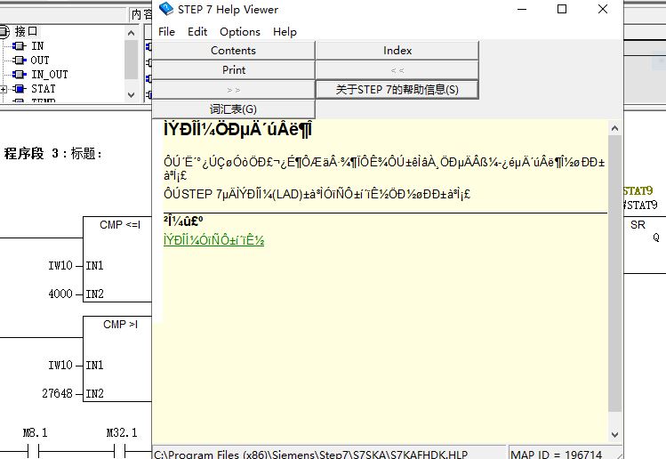Click the STEP 7 Help Viewer book icon

click(x=166, y=10)
